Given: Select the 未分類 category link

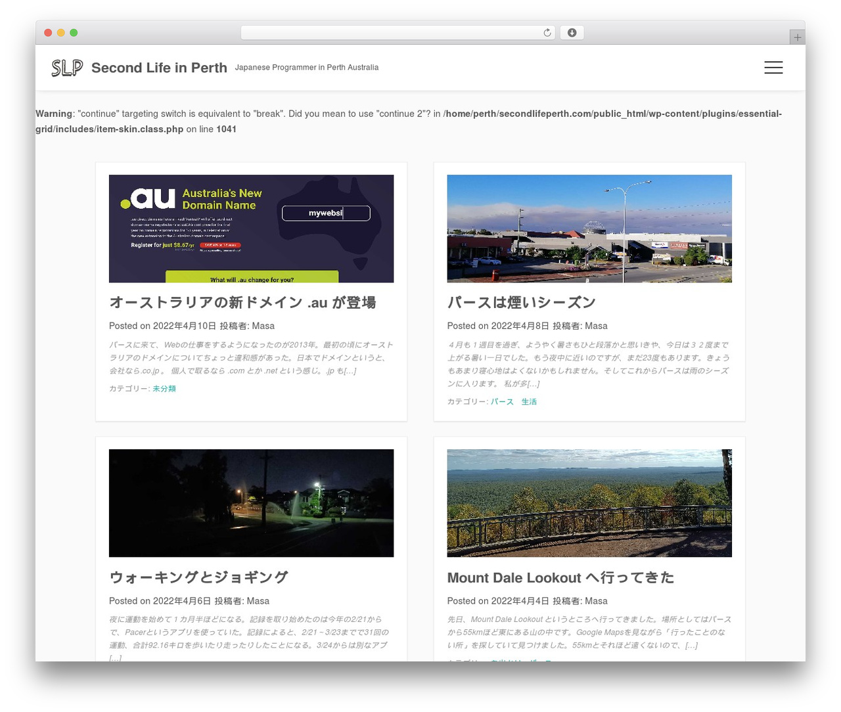Looking at the screenshot, I should pyautogui.click(x=164, y=389).
